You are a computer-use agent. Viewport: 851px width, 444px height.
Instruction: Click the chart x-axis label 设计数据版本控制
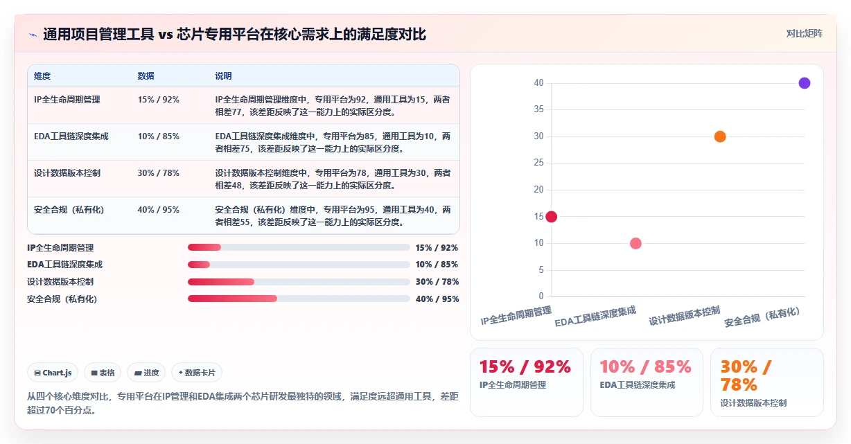(x=685, y=316)
